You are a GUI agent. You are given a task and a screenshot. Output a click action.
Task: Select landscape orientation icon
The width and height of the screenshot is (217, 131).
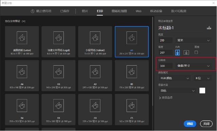tap(186, 52)
